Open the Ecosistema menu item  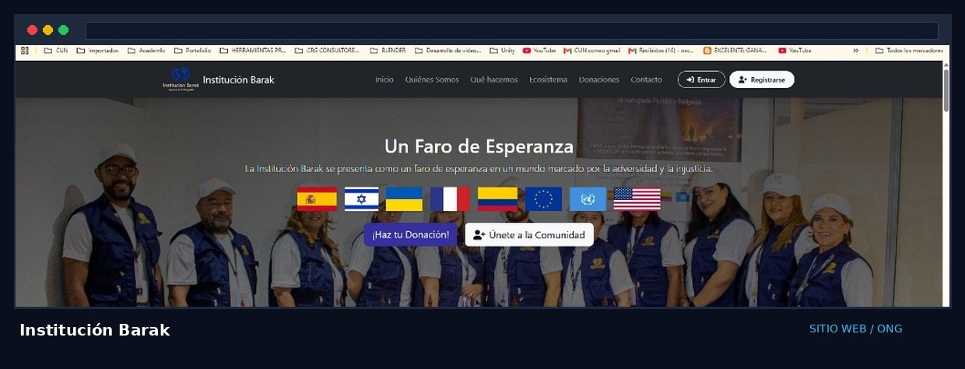[x=548, y=79]
